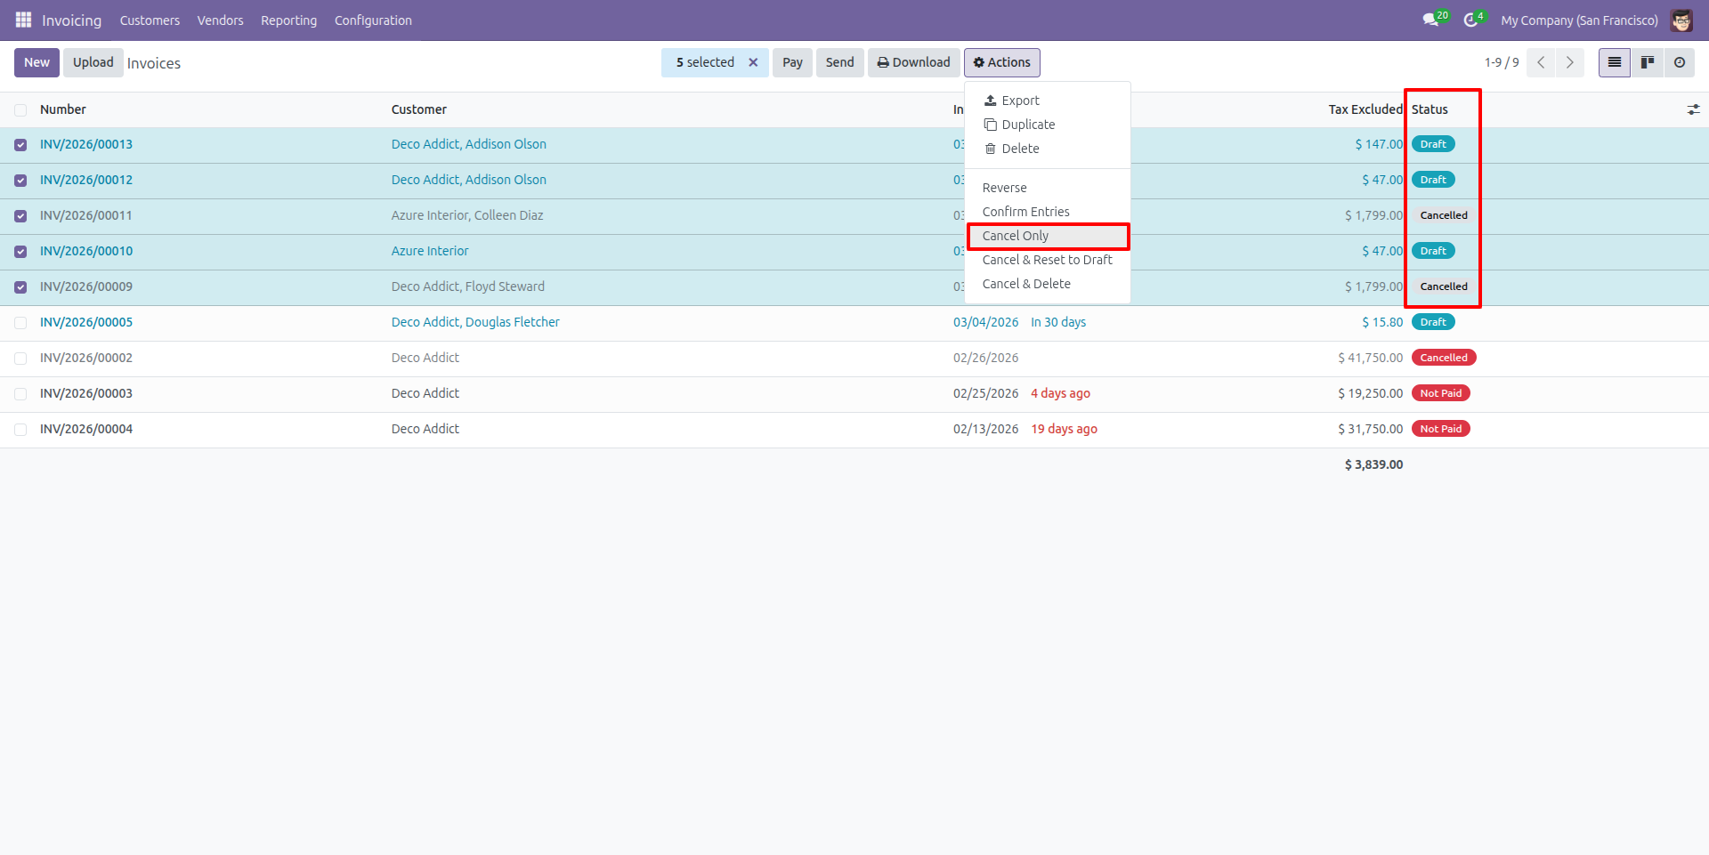Viewport: 1709px width, 855px height.
Task: Select Confirm Entries action
Action: click(1048, 212)
